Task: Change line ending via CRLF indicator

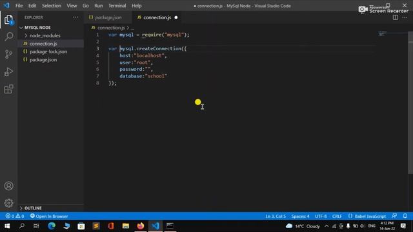Action: point(337,217)
